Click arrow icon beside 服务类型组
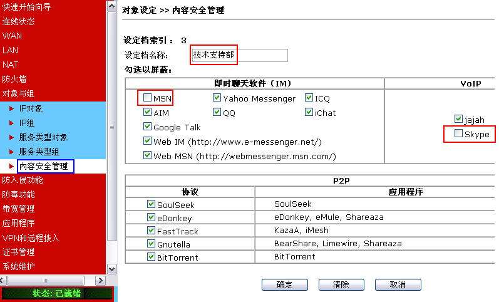The width and height of the screenshot is (499, 302). (11, 152)
